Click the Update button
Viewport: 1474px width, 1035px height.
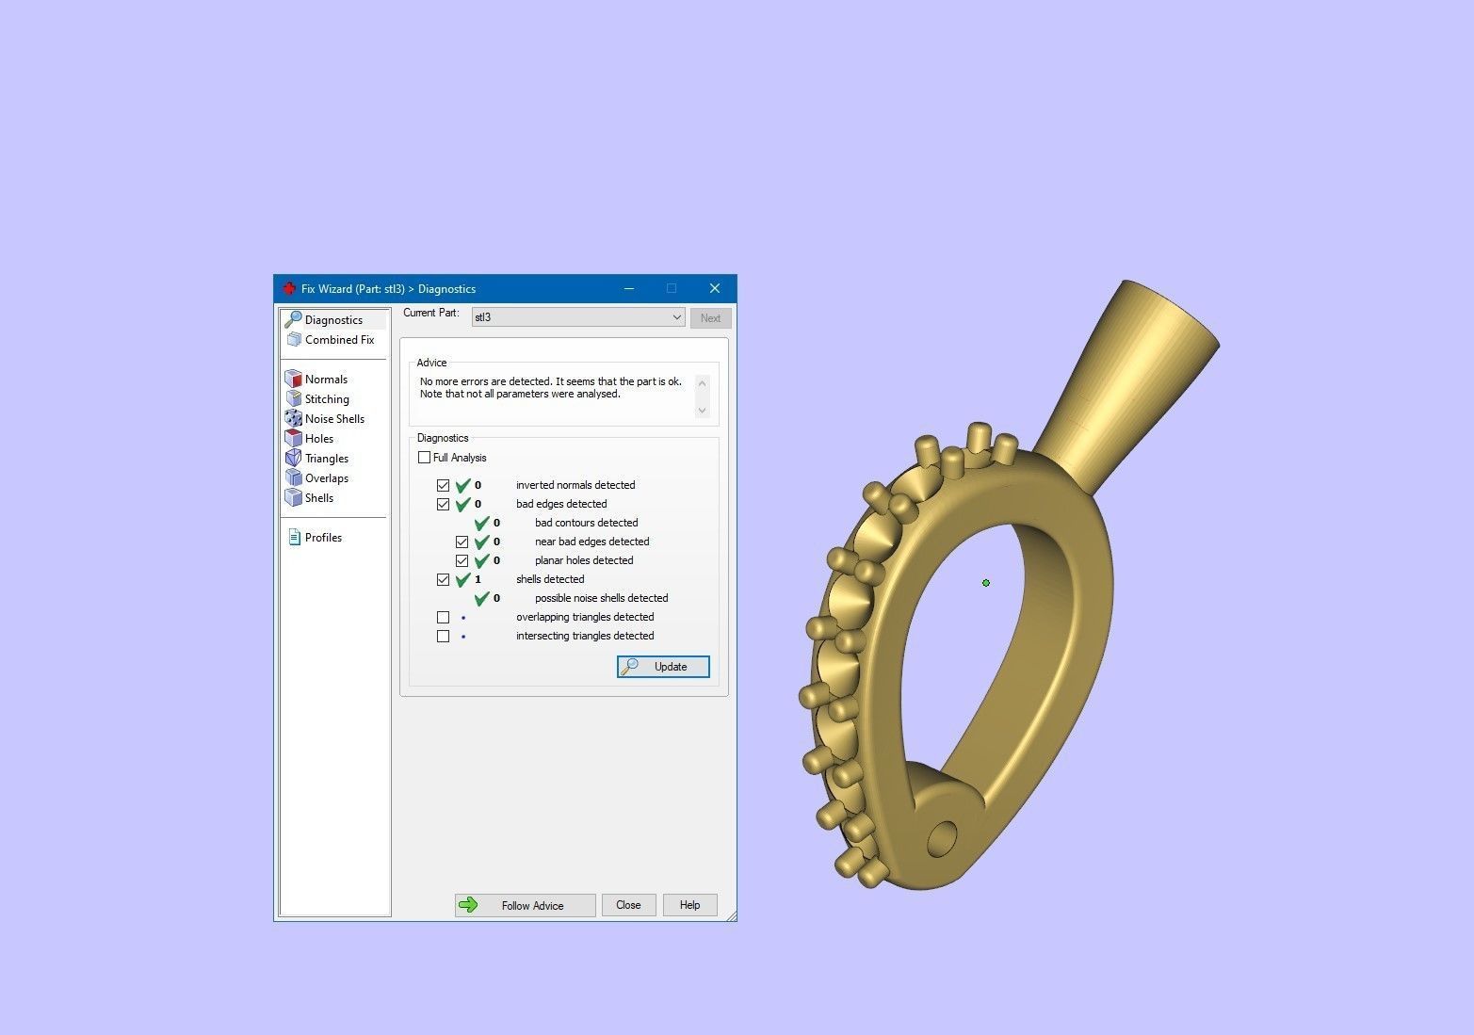[663, 667]
